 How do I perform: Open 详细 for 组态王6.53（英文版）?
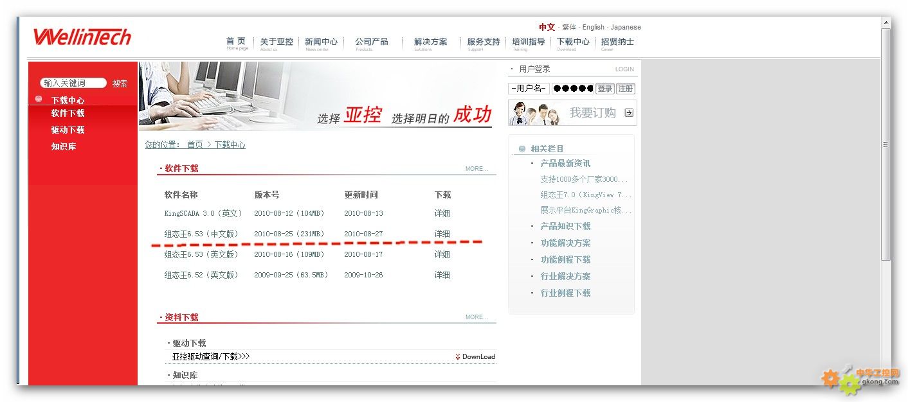point(442,254)
